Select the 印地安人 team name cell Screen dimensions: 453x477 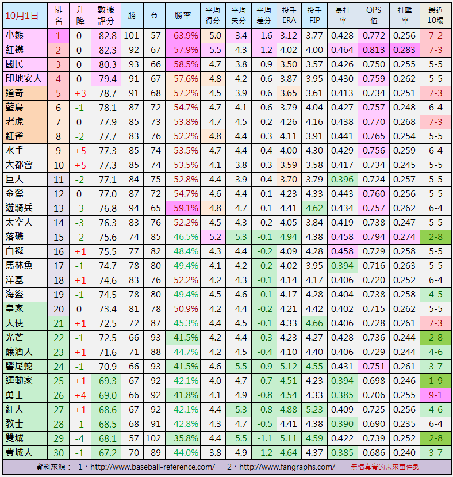coord(25,79)
